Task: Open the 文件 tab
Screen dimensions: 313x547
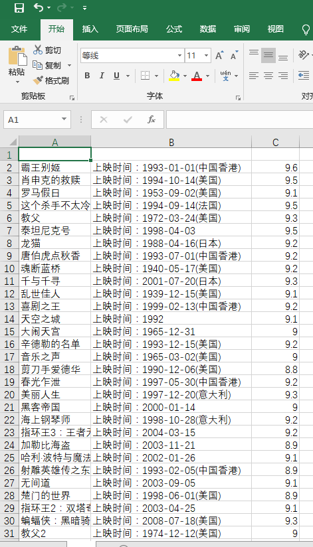Action: (x=19, y=29)
